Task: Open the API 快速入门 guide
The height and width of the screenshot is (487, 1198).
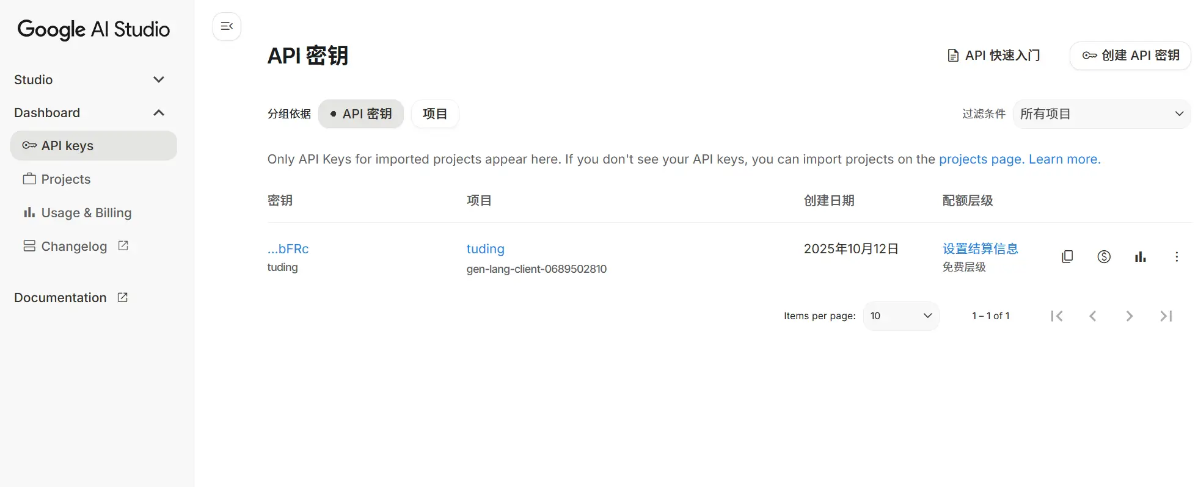Action: [x=993, y=56]
